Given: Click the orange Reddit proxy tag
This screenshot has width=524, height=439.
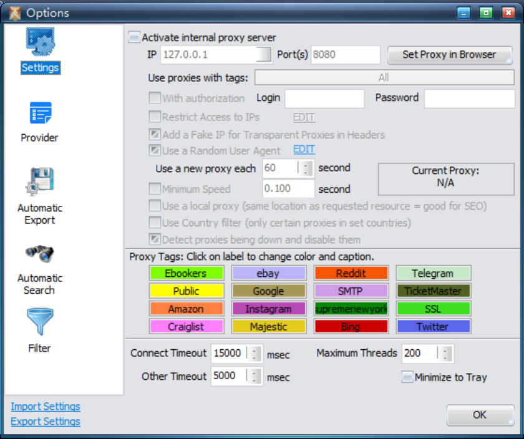Looking at the screenshot, I should point(351,273).
